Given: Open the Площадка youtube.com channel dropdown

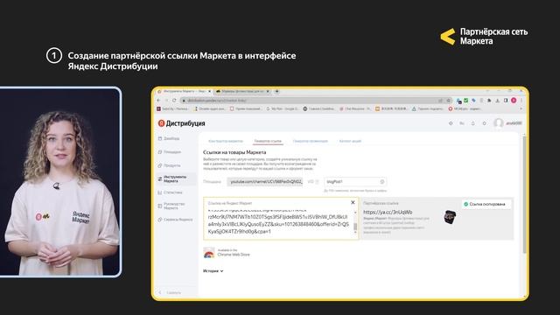Looking at the screenshot, I should pyautogui.click(x=265, y=182).
